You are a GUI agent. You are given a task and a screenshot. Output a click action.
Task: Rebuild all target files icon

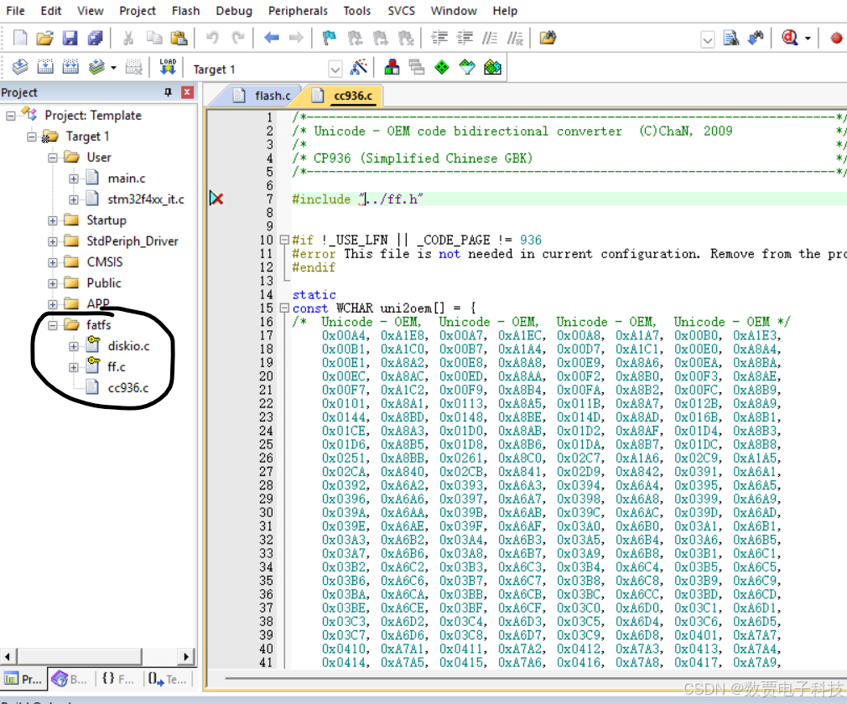coord(70,67)
